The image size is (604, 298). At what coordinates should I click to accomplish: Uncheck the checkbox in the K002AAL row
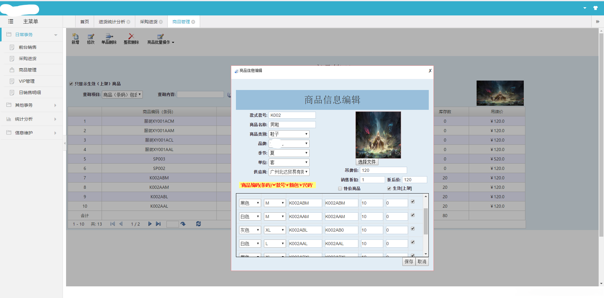click(413, 242)
